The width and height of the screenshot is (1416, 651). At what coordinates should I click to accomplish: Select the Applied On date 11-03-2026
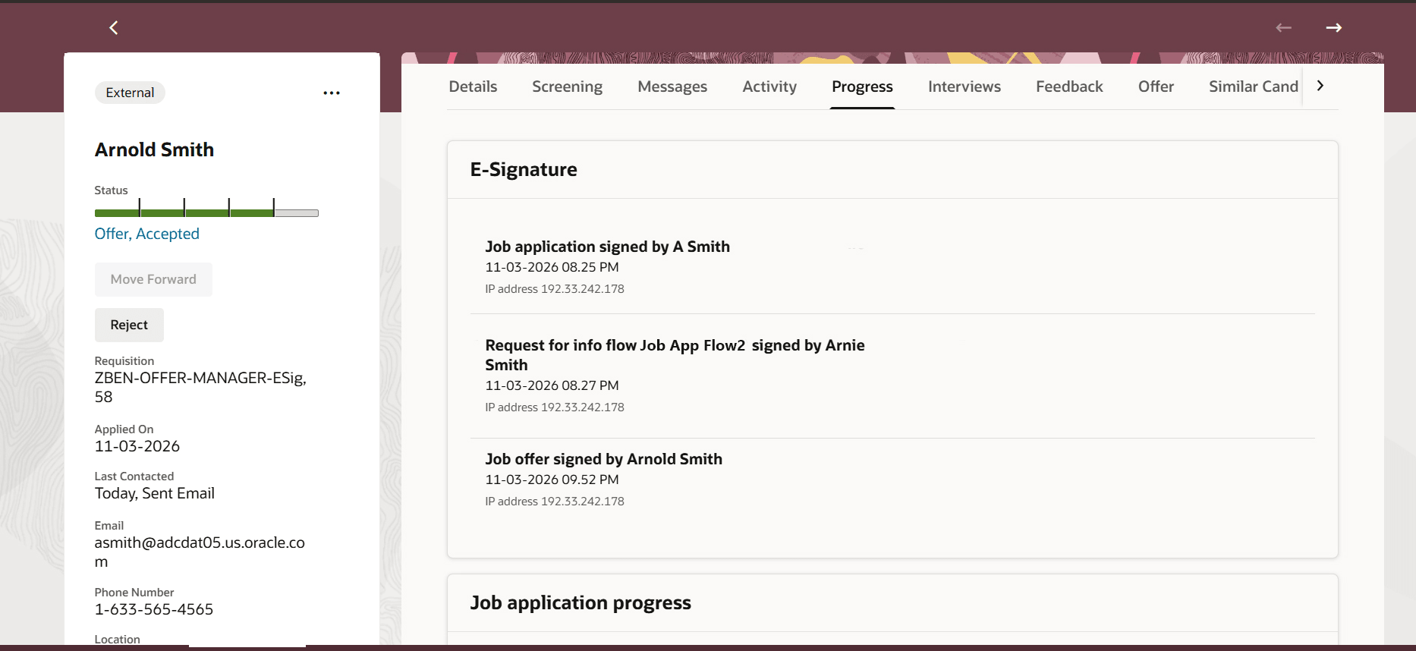pos(137,446)
